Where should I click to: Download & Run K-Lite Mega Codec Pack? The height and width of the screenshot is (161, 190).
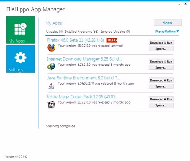[x=161, y=99]
